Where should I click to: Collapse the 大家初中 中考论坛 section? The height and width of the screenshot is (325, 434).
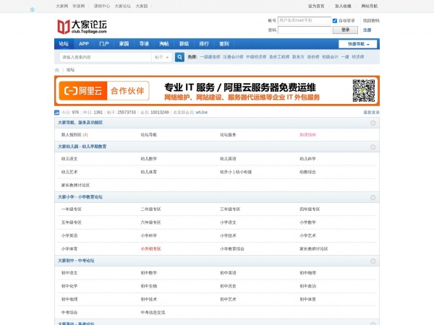[373, 261]
